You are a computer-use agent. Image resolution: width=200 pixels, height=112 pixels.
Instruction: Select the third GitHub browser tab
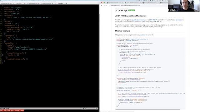coord(150,3)
